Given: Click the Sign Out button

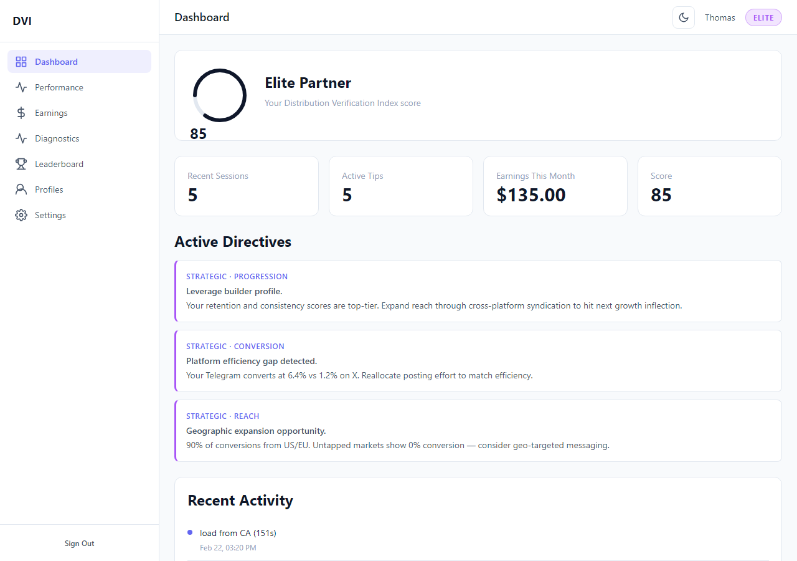Looking at the screenshot, I should click(x=79, y=544).
